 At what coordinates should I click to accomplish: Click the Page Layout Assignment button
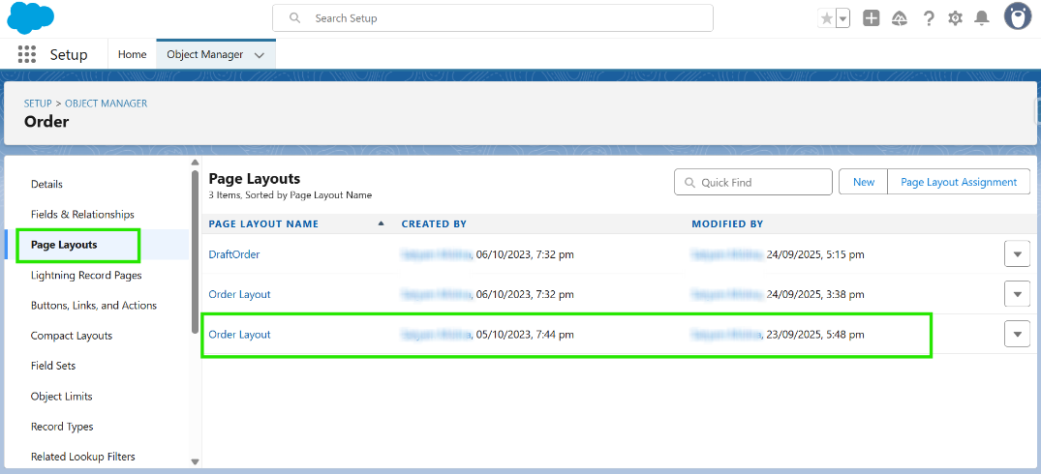click(x=959, y=182)
